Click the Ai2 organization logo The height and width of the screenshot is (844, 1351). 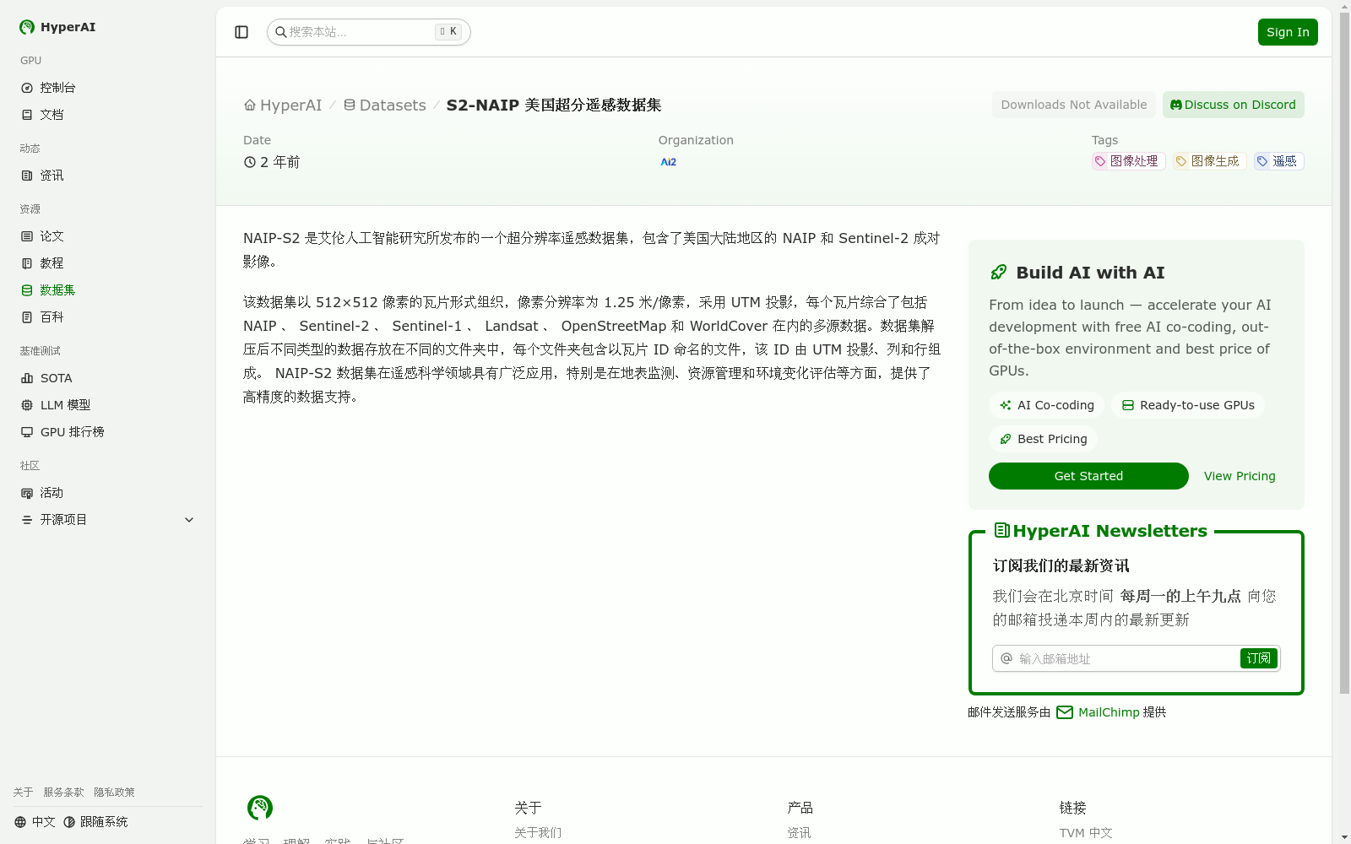coord(668,162)
